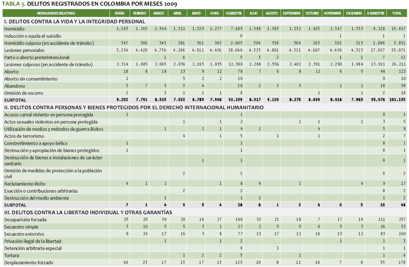The width and height of the screenshot is (409, 267).
Task: Select the Lesiones personales row label
Action: [x=24, y=51]
